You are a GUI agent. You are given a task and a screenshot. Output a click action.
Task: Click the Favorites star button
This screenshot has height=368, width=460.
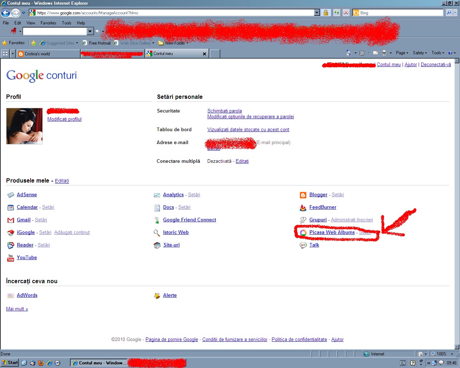(x=14, y=43)
